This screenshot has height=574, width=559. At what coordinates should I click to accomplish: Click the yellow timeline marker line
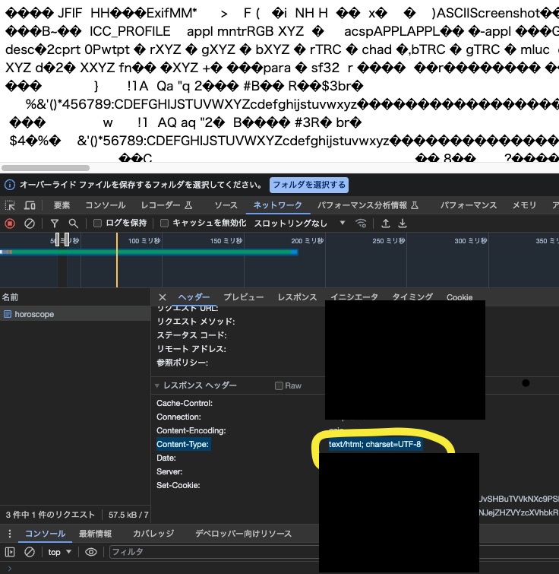click(117, 260)
